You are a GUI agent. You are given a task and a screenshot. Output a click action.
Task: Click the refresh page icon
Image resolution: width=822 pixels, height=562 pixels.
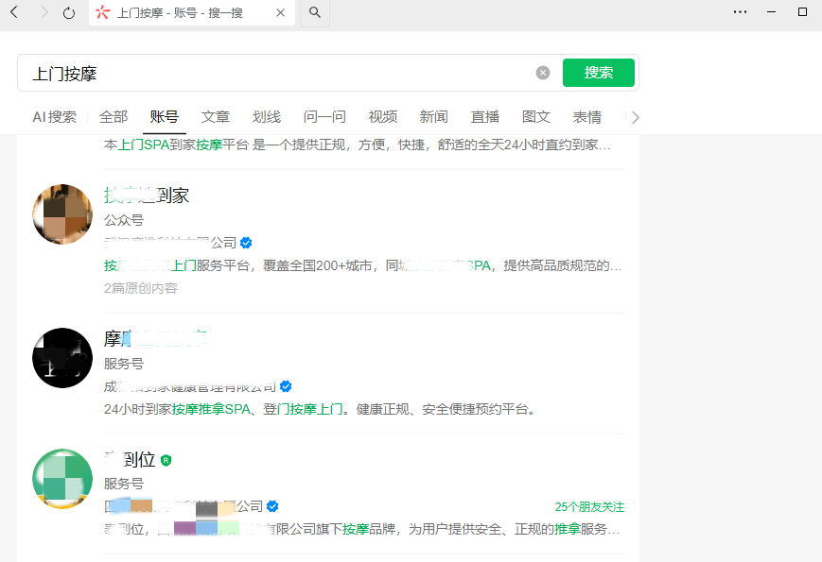(69, 12)
